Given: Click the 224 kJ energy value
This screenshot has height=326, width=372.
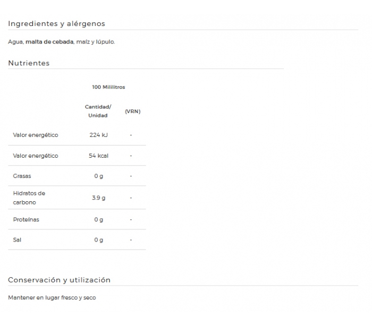Looking at the screenshot, I should point(98,135).
